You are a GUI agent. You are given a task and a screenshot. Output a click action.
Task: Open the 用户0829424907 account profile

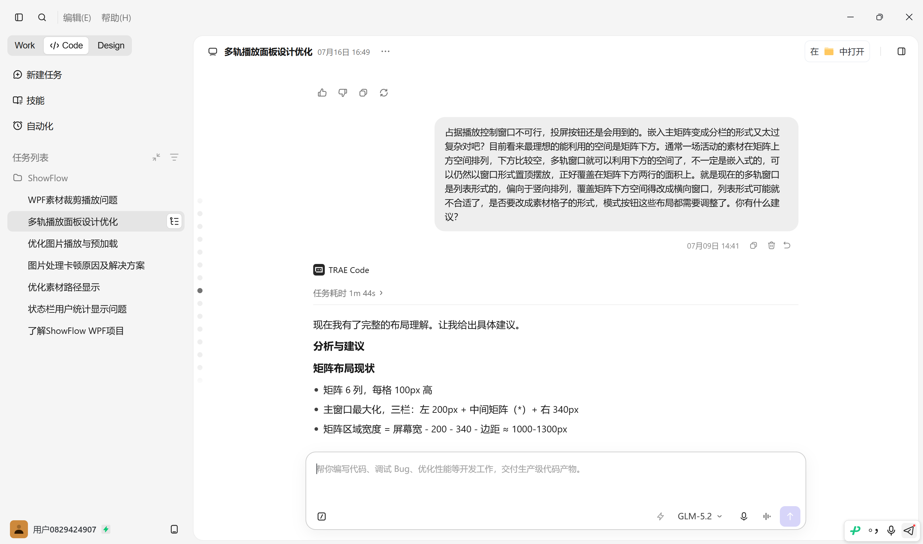[x=53, y=529]
